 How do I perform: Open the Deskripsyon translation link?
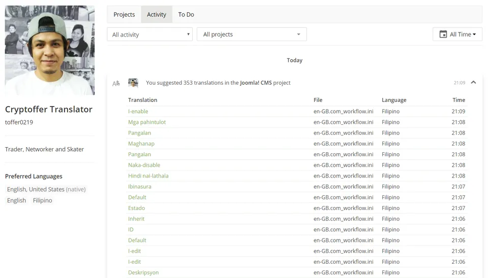point(143,272)
